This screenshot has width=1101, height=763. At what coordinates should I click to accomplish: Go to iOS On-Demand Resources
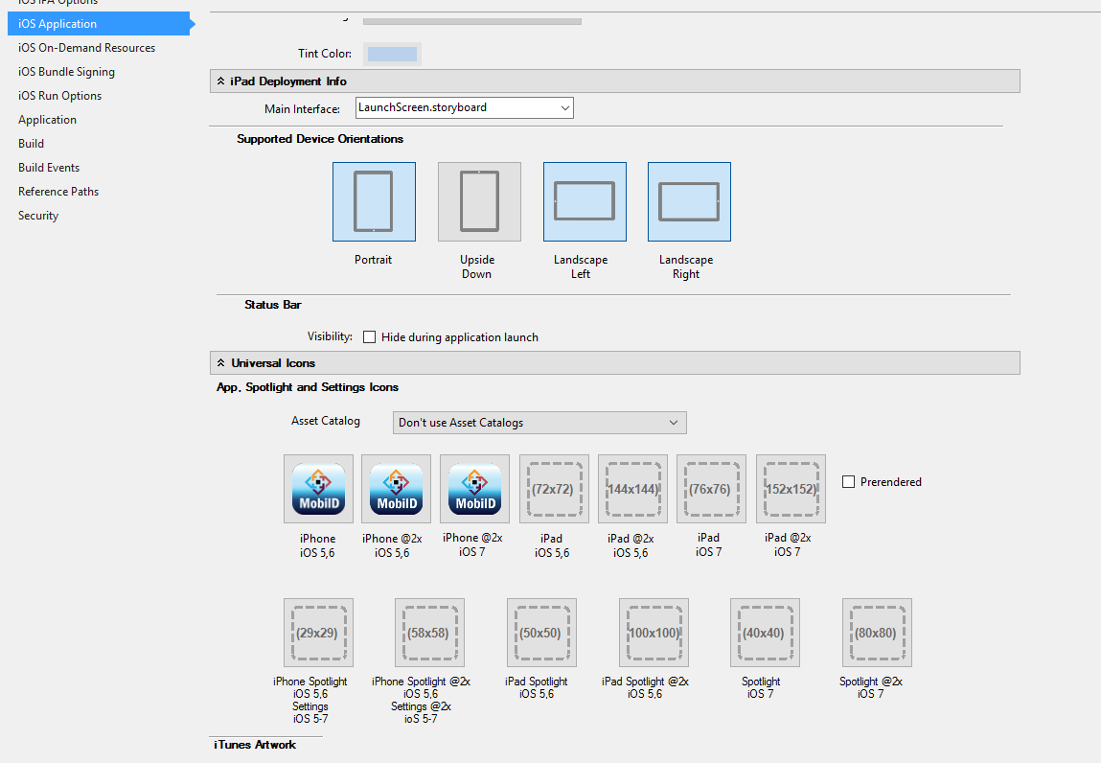[x=86, y=48]
